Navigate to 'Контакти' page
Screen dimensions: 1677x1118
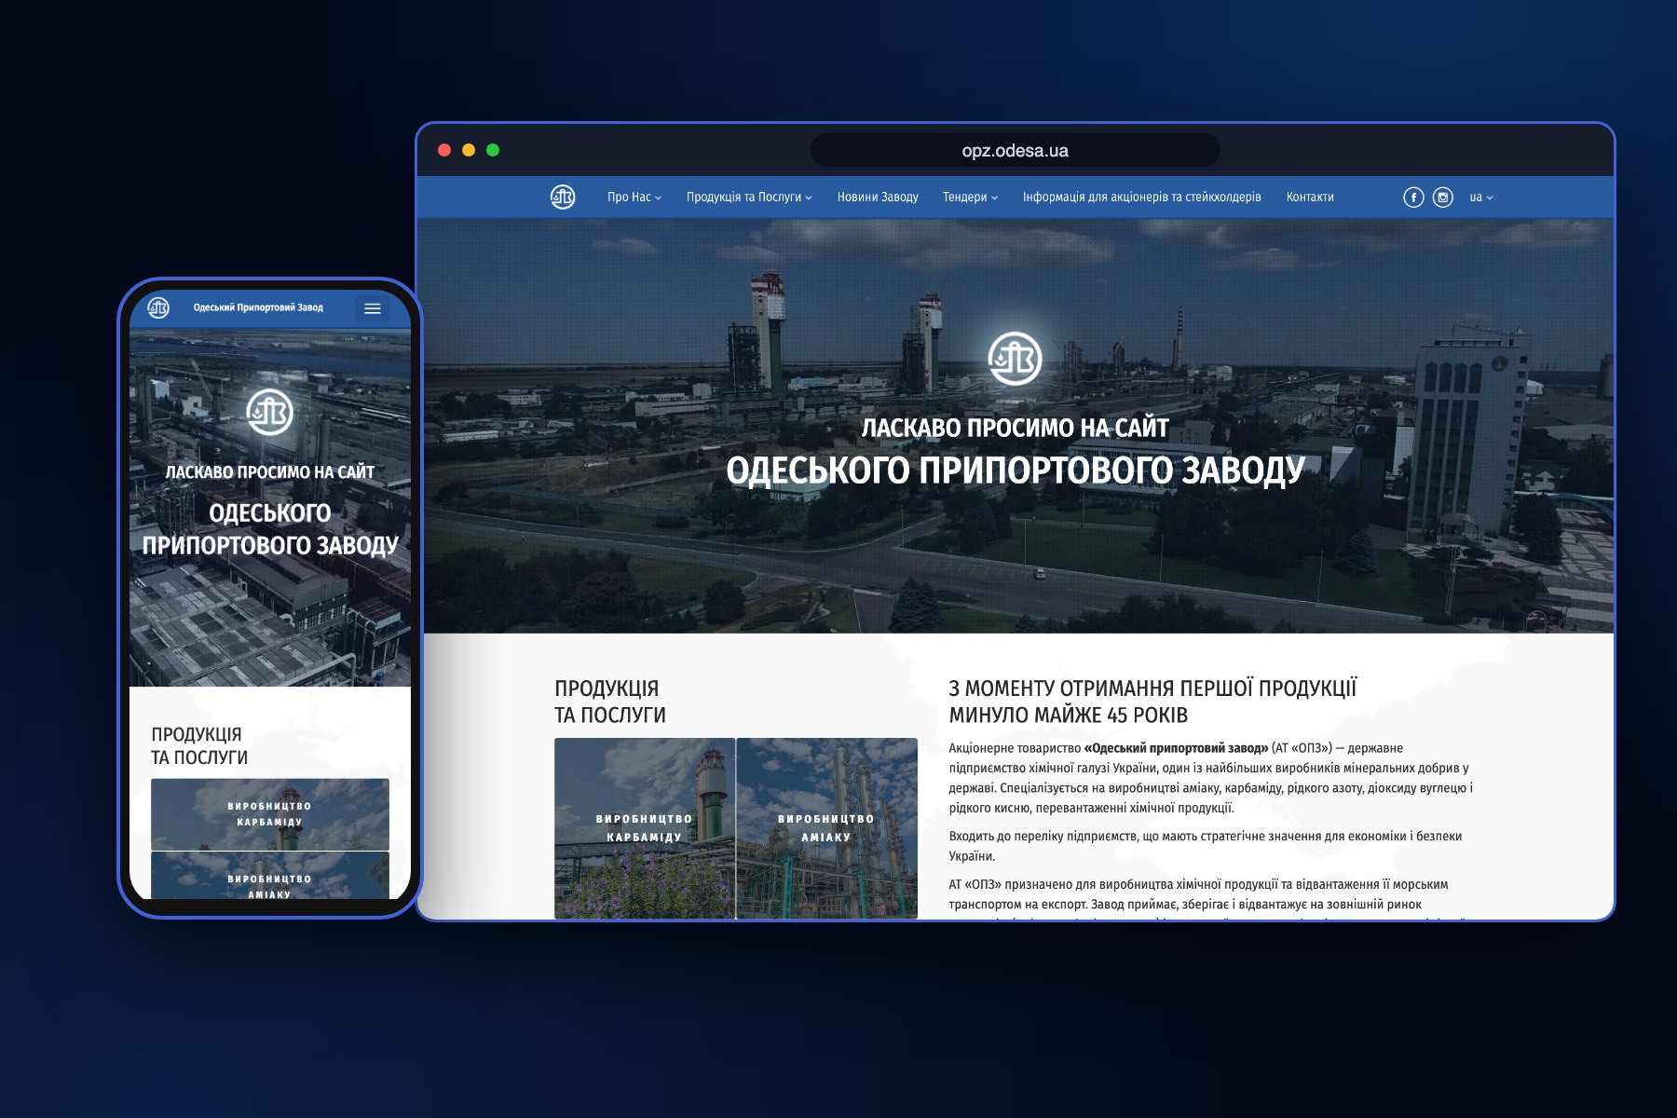click(x=1310, y=197)
